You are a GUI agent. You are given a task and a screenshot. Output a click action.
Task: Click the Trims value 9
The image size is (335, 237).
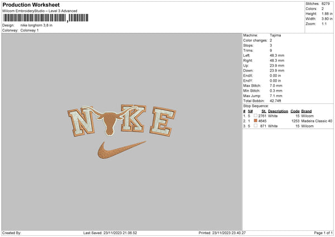tap(271, 50)
